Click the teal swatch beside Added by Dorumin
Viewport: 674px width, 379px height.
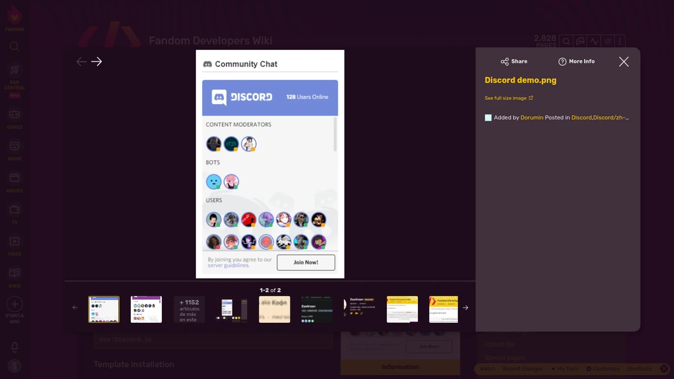[x=488, y=118]
